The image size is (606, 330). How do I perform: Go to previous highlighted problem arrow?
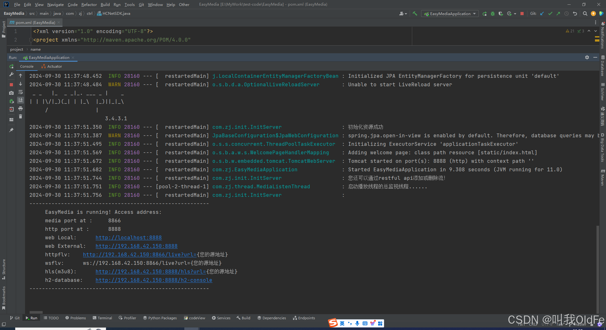[589, 31]
